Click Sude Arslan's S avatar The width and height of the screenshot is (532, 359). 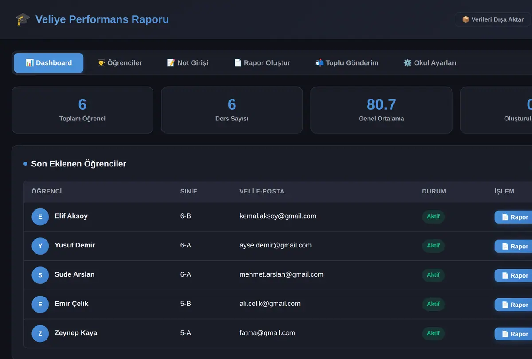[x=40, y=275]
